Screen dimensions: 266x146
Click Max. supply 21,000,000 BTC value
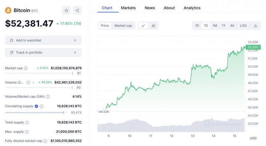[x=69, y=132]
